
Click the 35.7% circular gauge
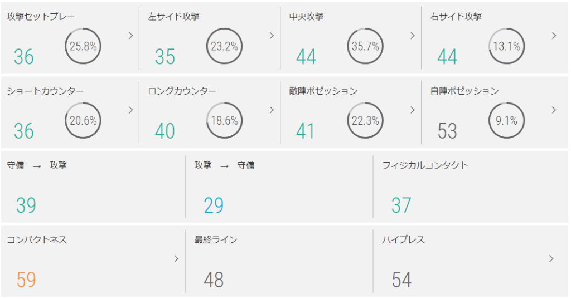click(x=365, y=46)
